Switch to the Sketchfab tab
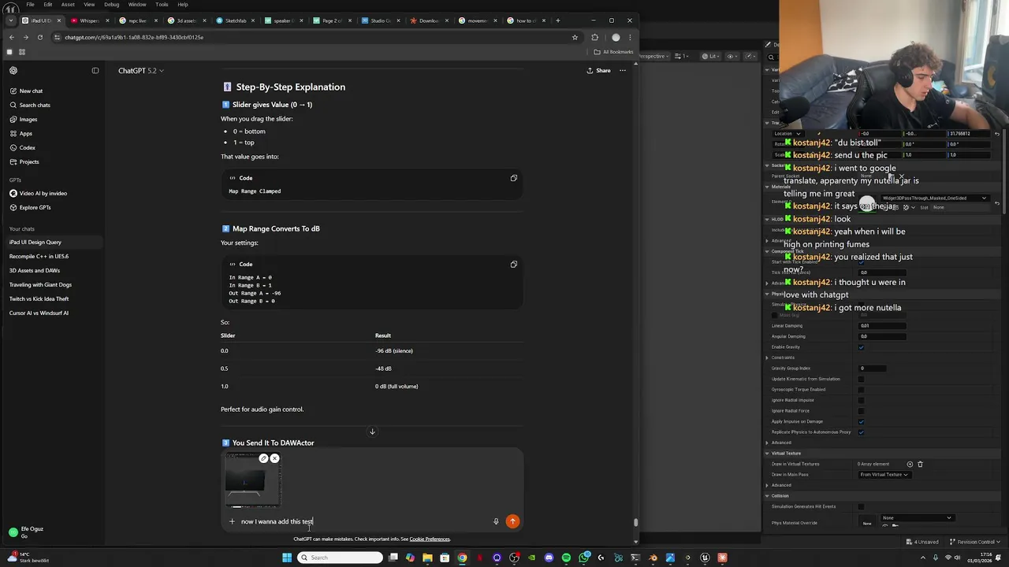The image size is (1009, 567). 236,20
